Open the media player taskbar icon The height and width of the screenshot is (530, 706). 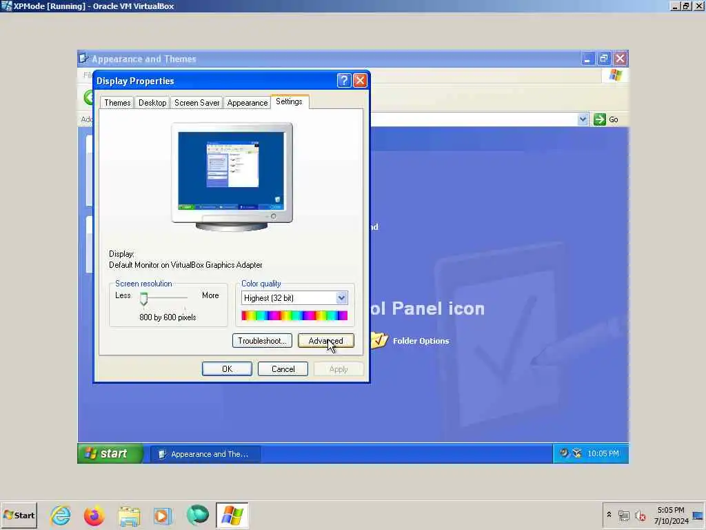pyautogui.click(x=163, y=516)
